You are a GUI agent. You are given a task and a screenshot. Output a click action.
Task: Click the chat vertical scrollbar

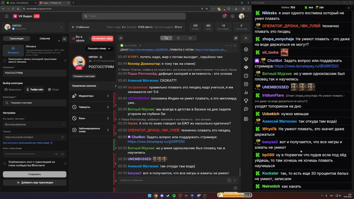tap(240, 173)
